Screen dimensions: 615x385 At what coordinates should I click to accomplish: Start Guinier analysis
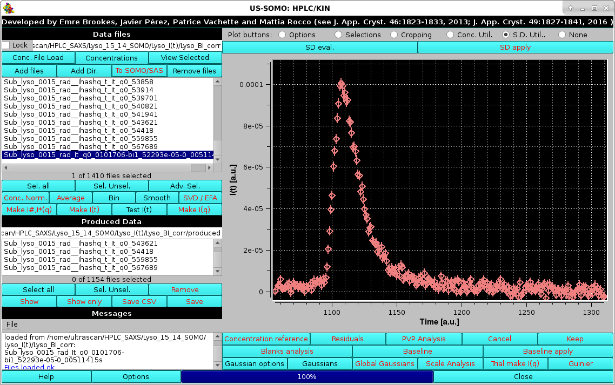tap(580, 363)
